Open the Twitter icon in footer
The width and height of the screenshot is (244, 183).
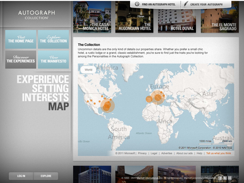(225, 178)
